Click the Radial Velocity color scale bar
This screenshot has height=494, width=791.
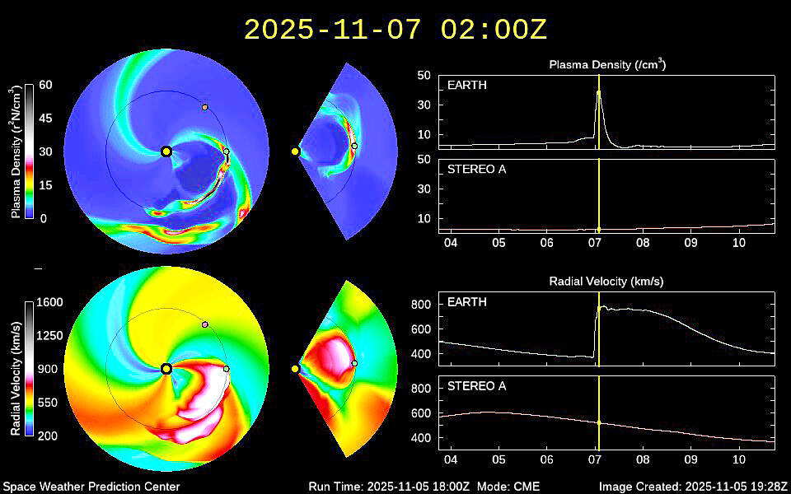(29, 369)
